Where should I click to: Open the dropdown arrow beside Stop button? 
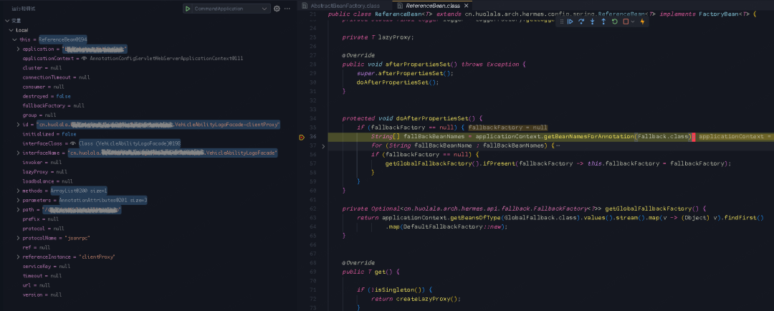pyautogui.click(x=632, y=21)
